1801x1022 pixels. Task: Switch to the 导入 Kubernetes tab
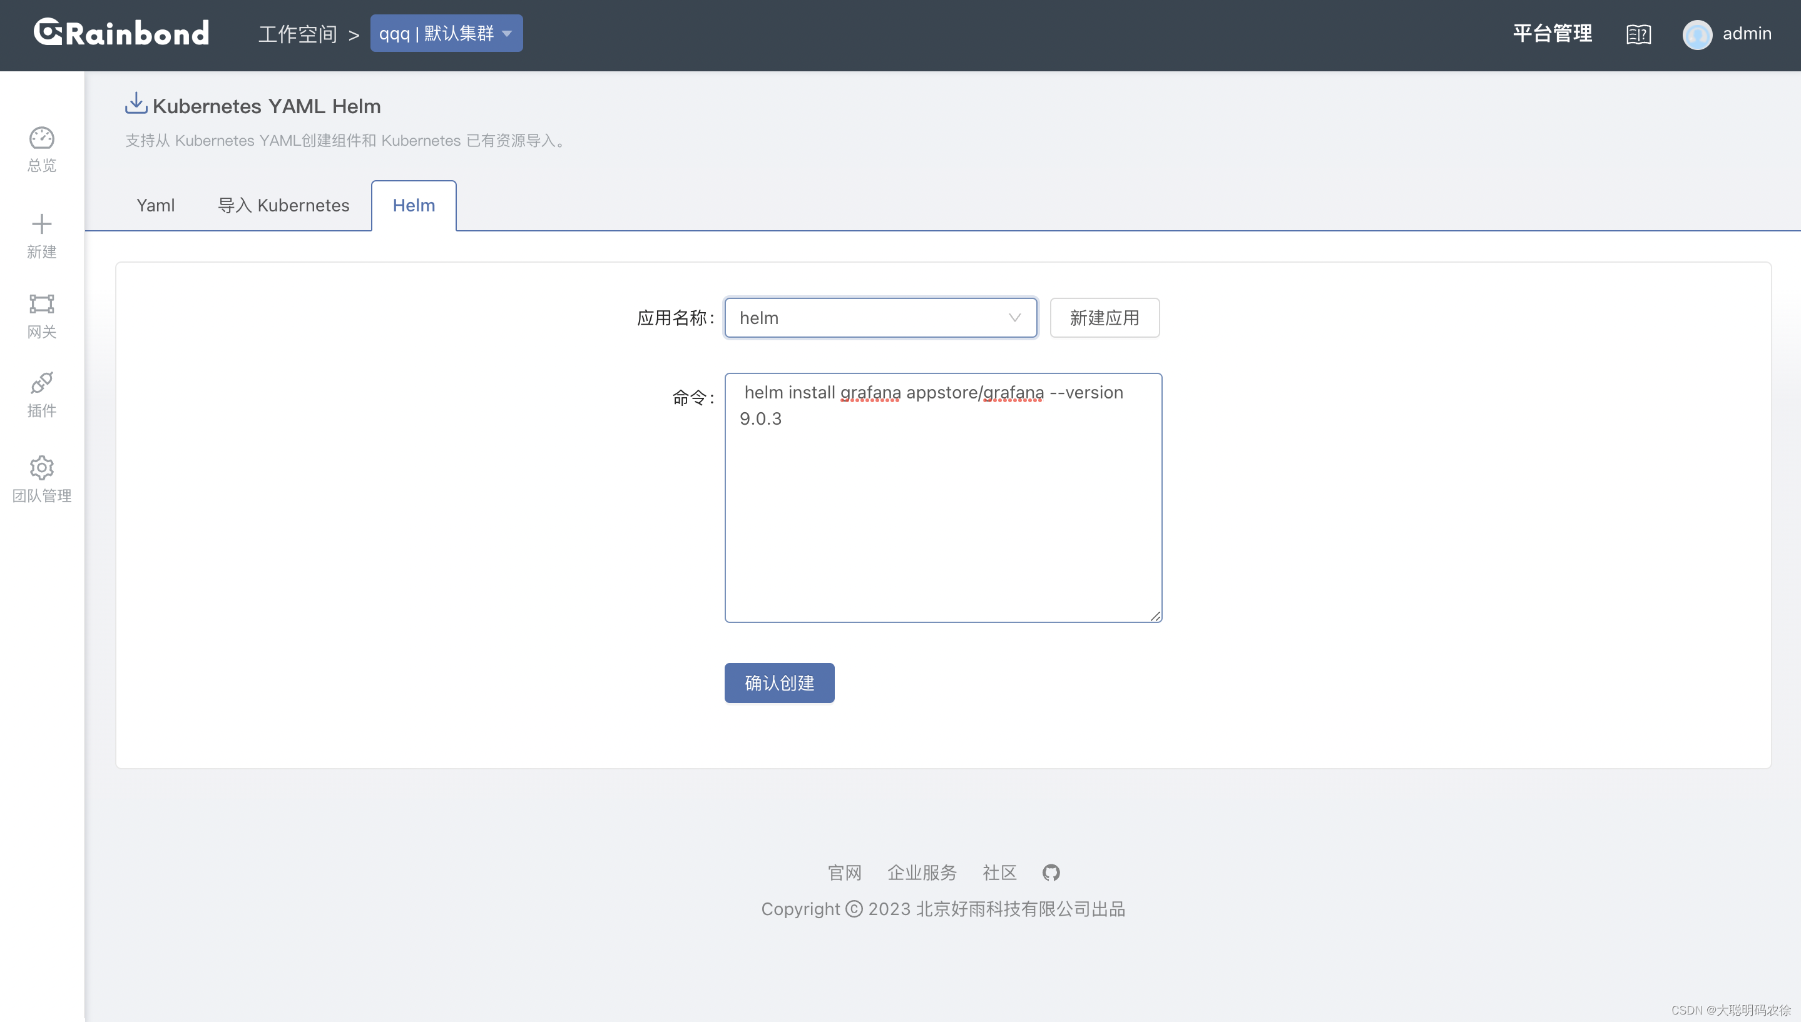tap(283, 206)
